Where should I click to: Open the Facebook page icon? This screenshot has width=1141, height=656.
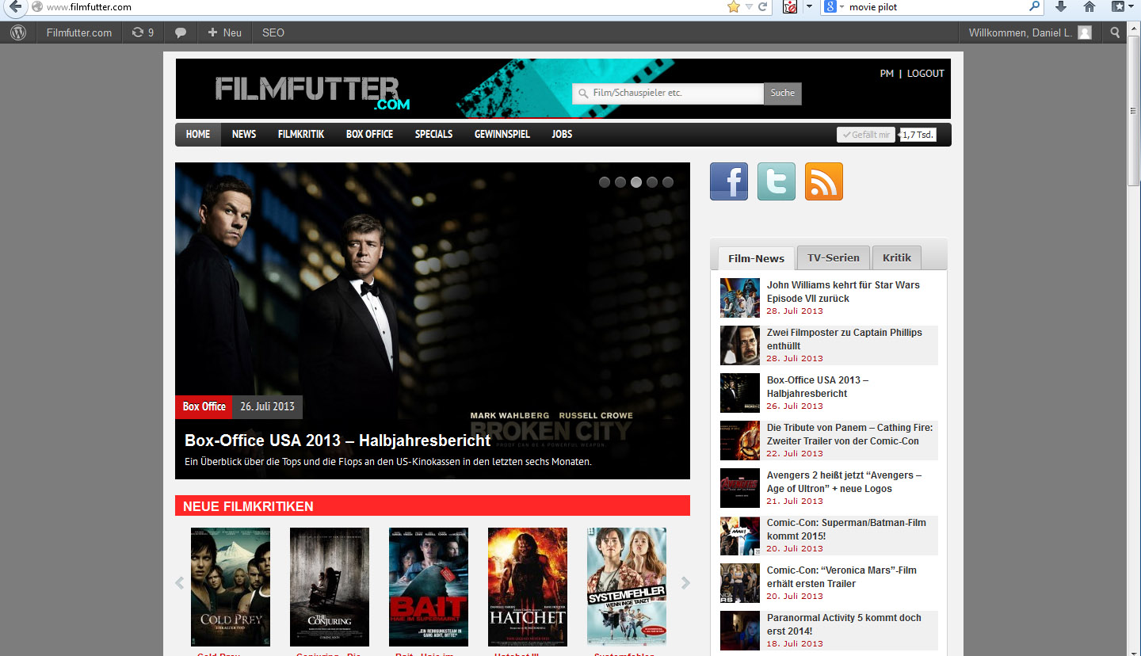pyautogui.click(x=728, y=181)
